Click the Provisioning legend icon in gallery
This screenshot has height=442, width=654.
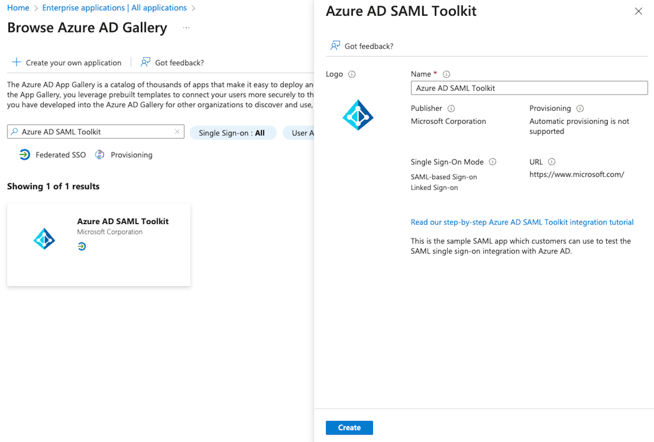click(99, 155)
